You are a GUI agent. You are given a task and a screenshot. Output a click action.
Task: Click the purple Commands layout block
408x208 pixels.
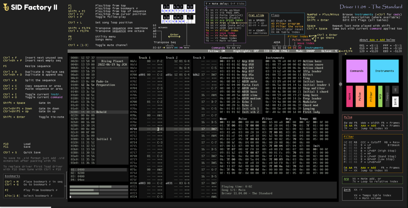point(357,71)
